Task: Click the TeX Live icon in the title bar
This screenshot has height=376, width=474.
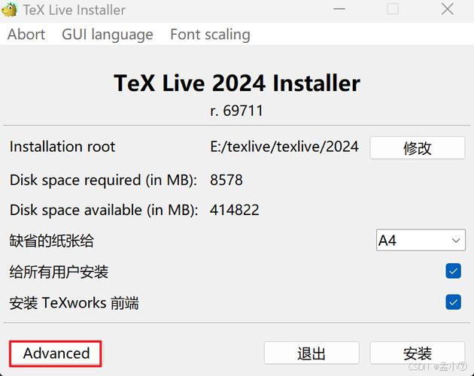Action: click(x=9, y=9)
